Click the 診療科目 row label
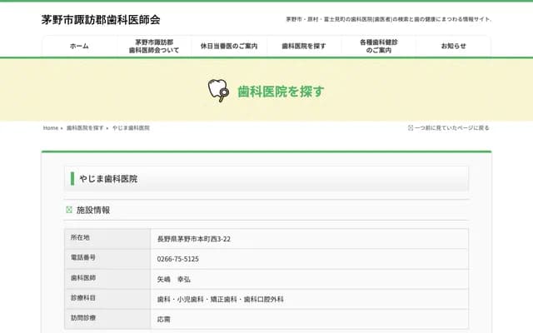 tap(83, 298)
